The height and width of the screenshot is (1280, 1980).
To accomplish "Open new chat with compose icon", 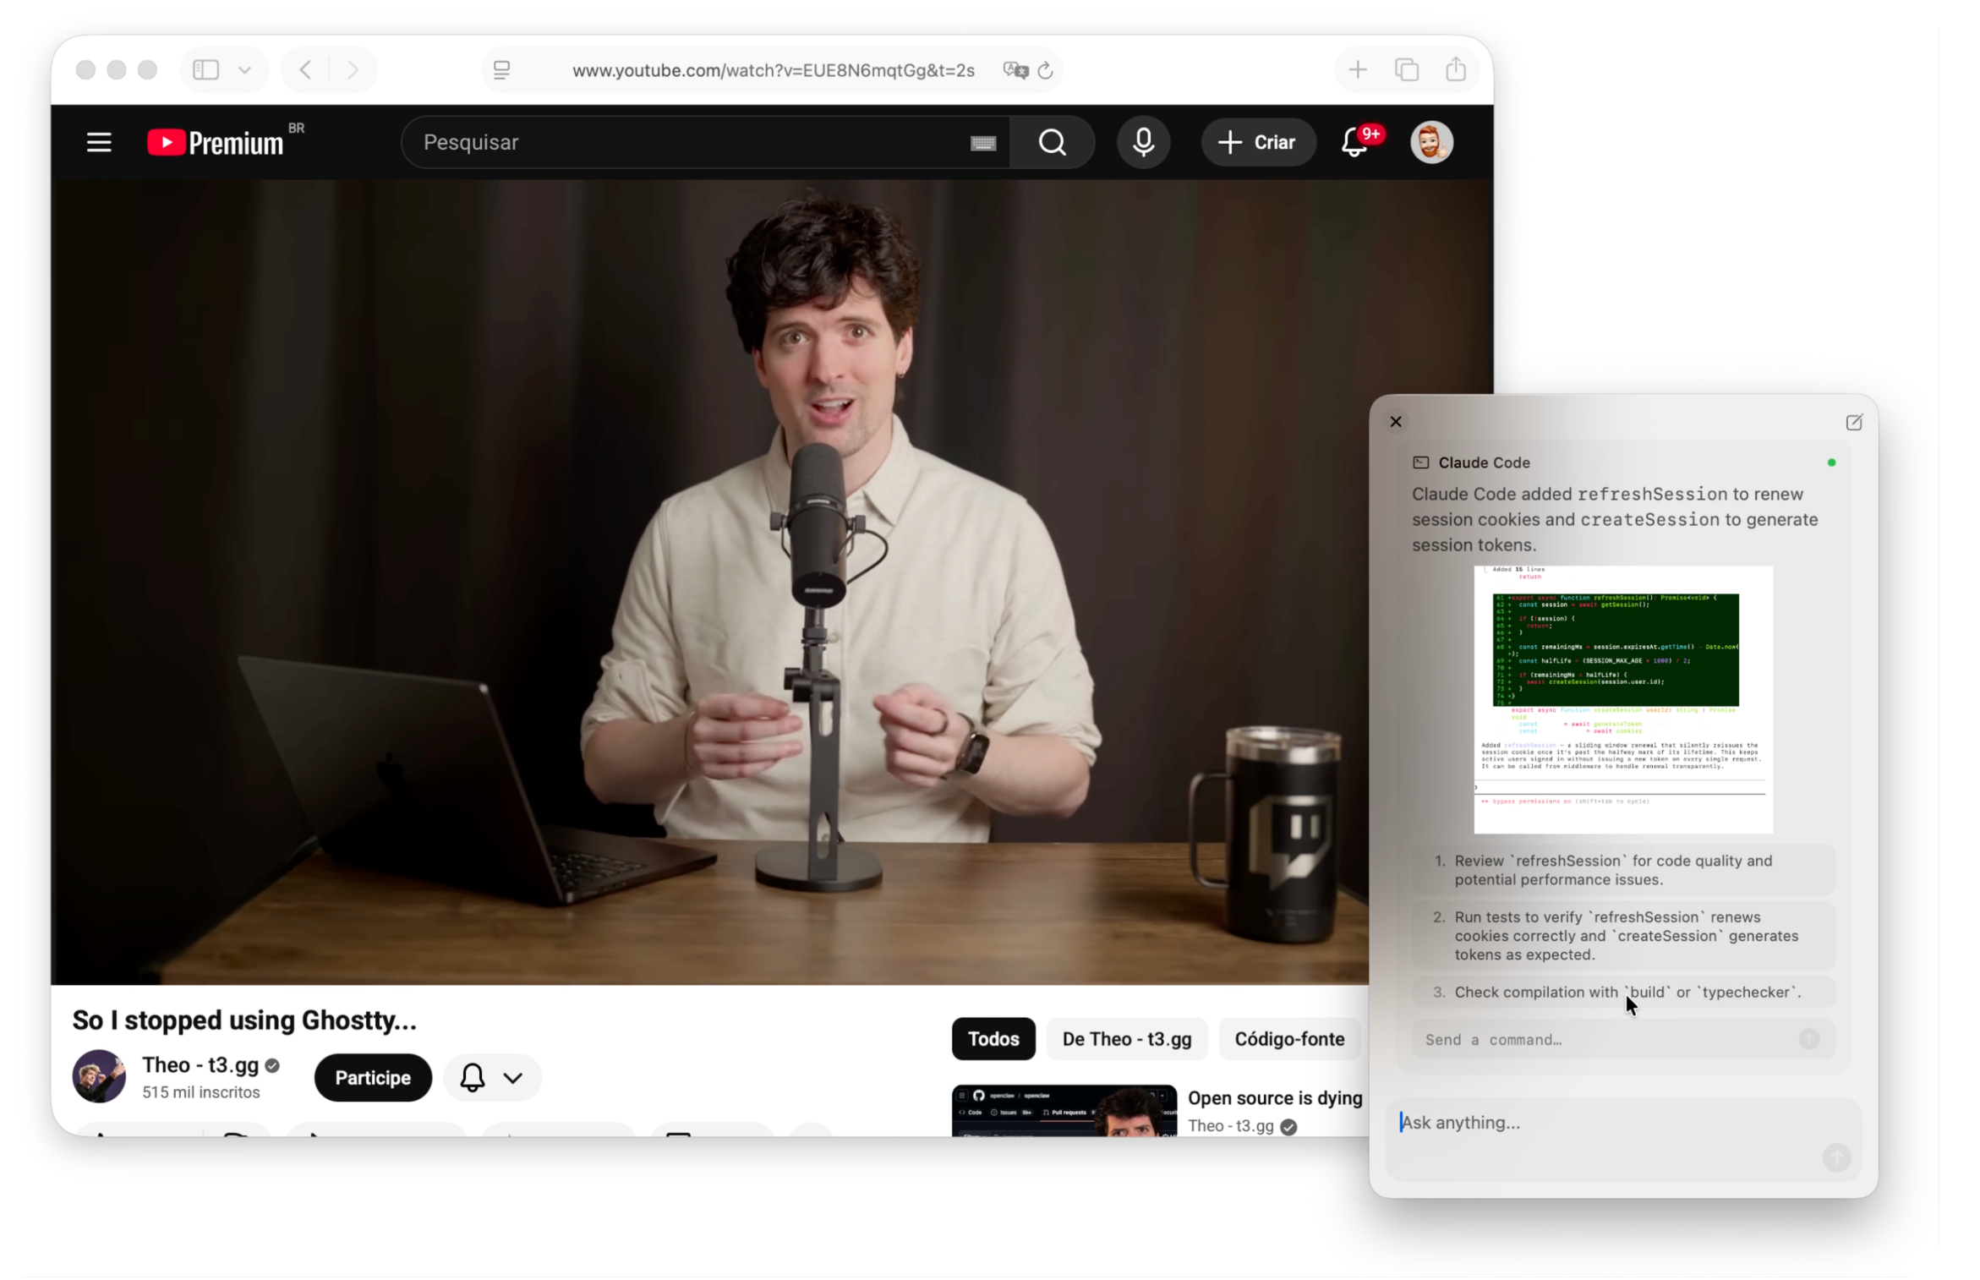I will (x=1853, y=422).
